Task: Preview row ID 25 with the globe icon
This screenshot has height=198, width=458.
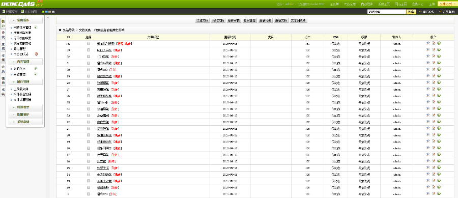Action: click(439, 102)
